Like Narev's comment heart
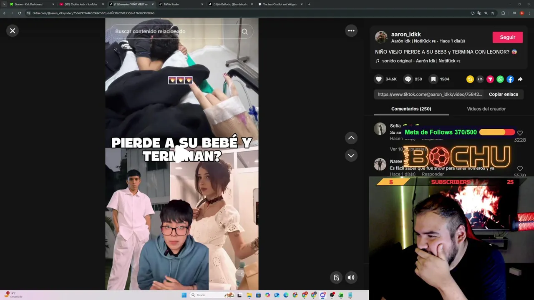The width and height of the screenshot is (534, 300). [520, 169]
